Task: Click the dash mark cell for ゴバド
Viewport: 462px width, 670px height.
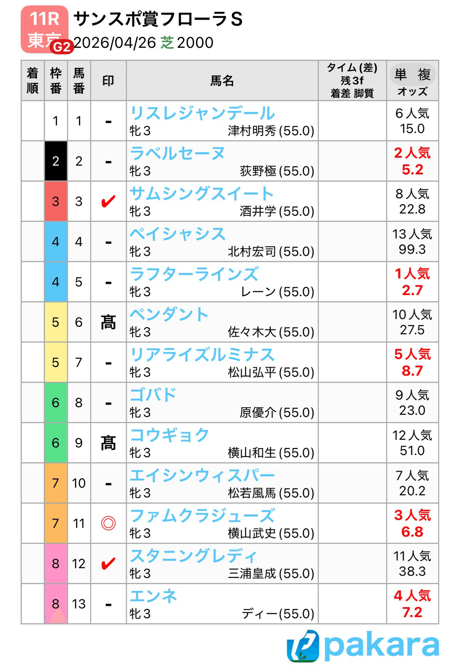Action: point(108,403)
